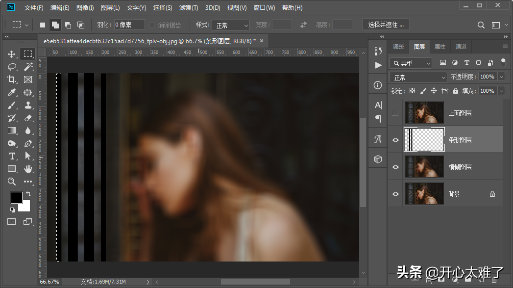This screenshot has height=288, width=513.
Task: Choose Add to Selection mode
Action: pos(55,25)
